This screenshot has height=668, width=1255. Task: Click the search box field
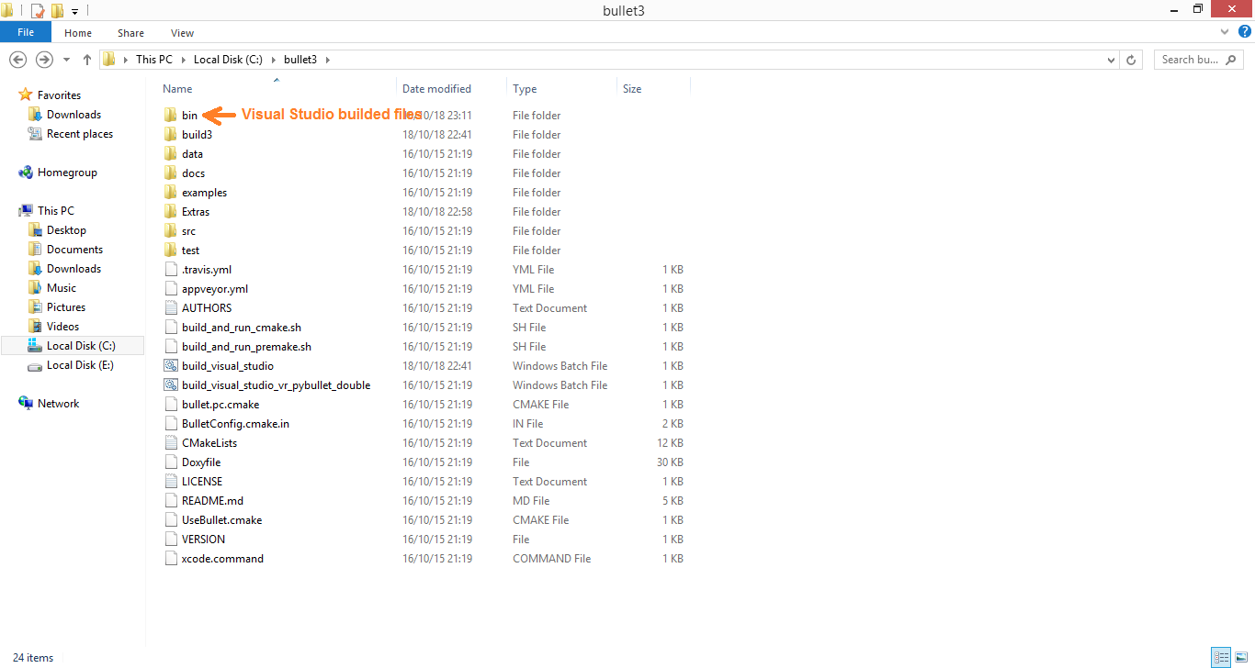click(x=1191, y=60)
